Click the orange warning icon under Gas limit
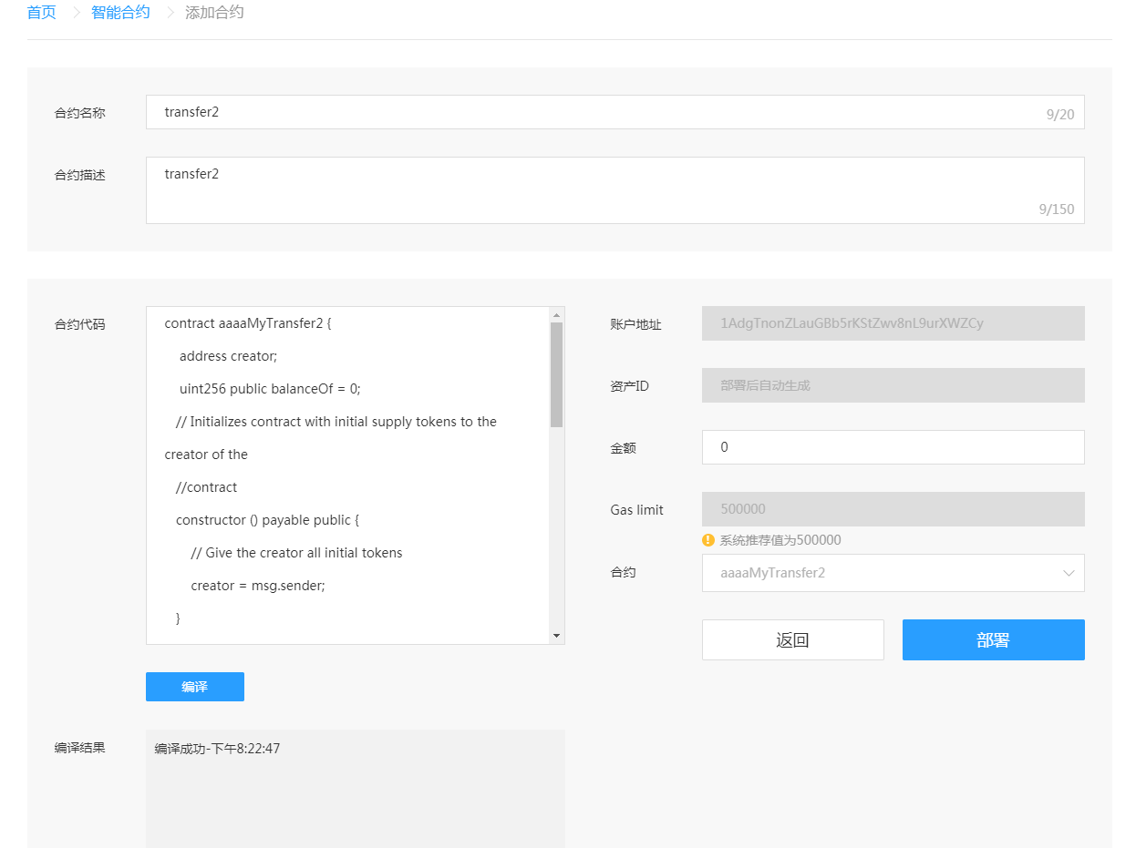Image resolution: width=1136 pixels, height=848 pixels. (x=708, y=540)
